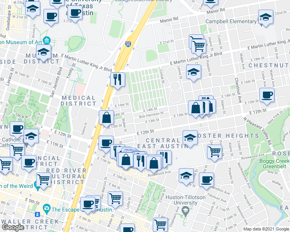The height and width of the screenshot is (232, 290).
Task: Click Bob Harrison St label
Action: [152, 114]
